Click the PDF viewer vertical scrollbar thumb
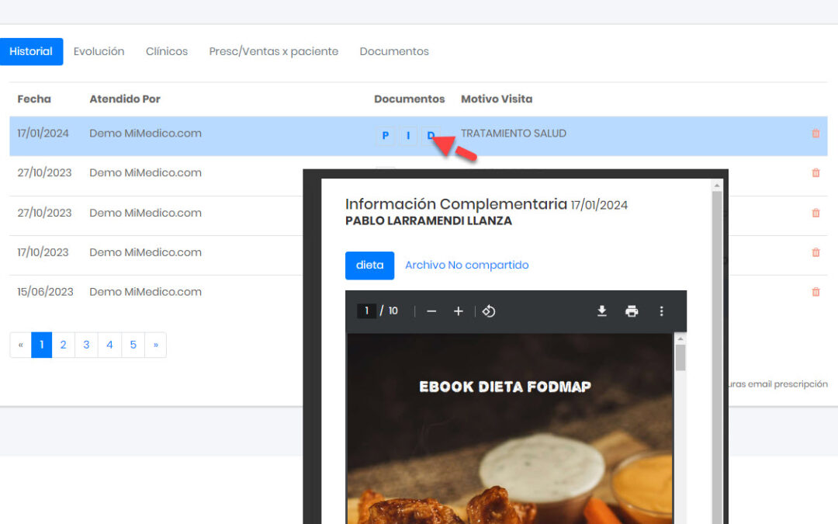This screenshot has height=524, width=838. (680, 357)
